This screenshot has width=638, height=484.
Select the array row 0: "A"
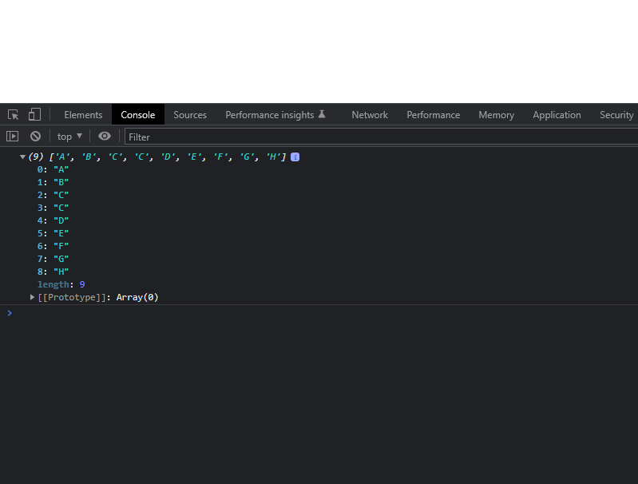pyautogui.click(x=53, y=169)
